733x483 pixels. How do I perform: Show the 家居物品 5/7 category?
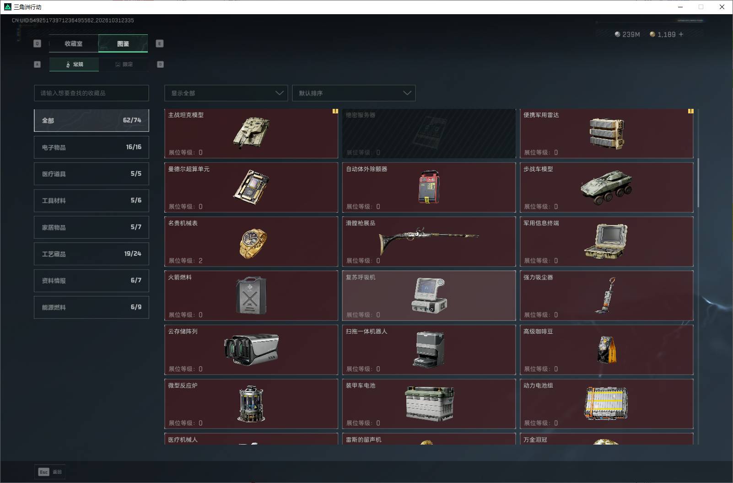click(92, 227)
